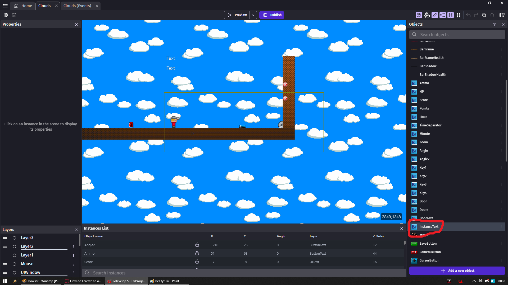The height and width of the screenshot is (285, 508).
Task: Click Add a new object button
Action: pos(457,271)
